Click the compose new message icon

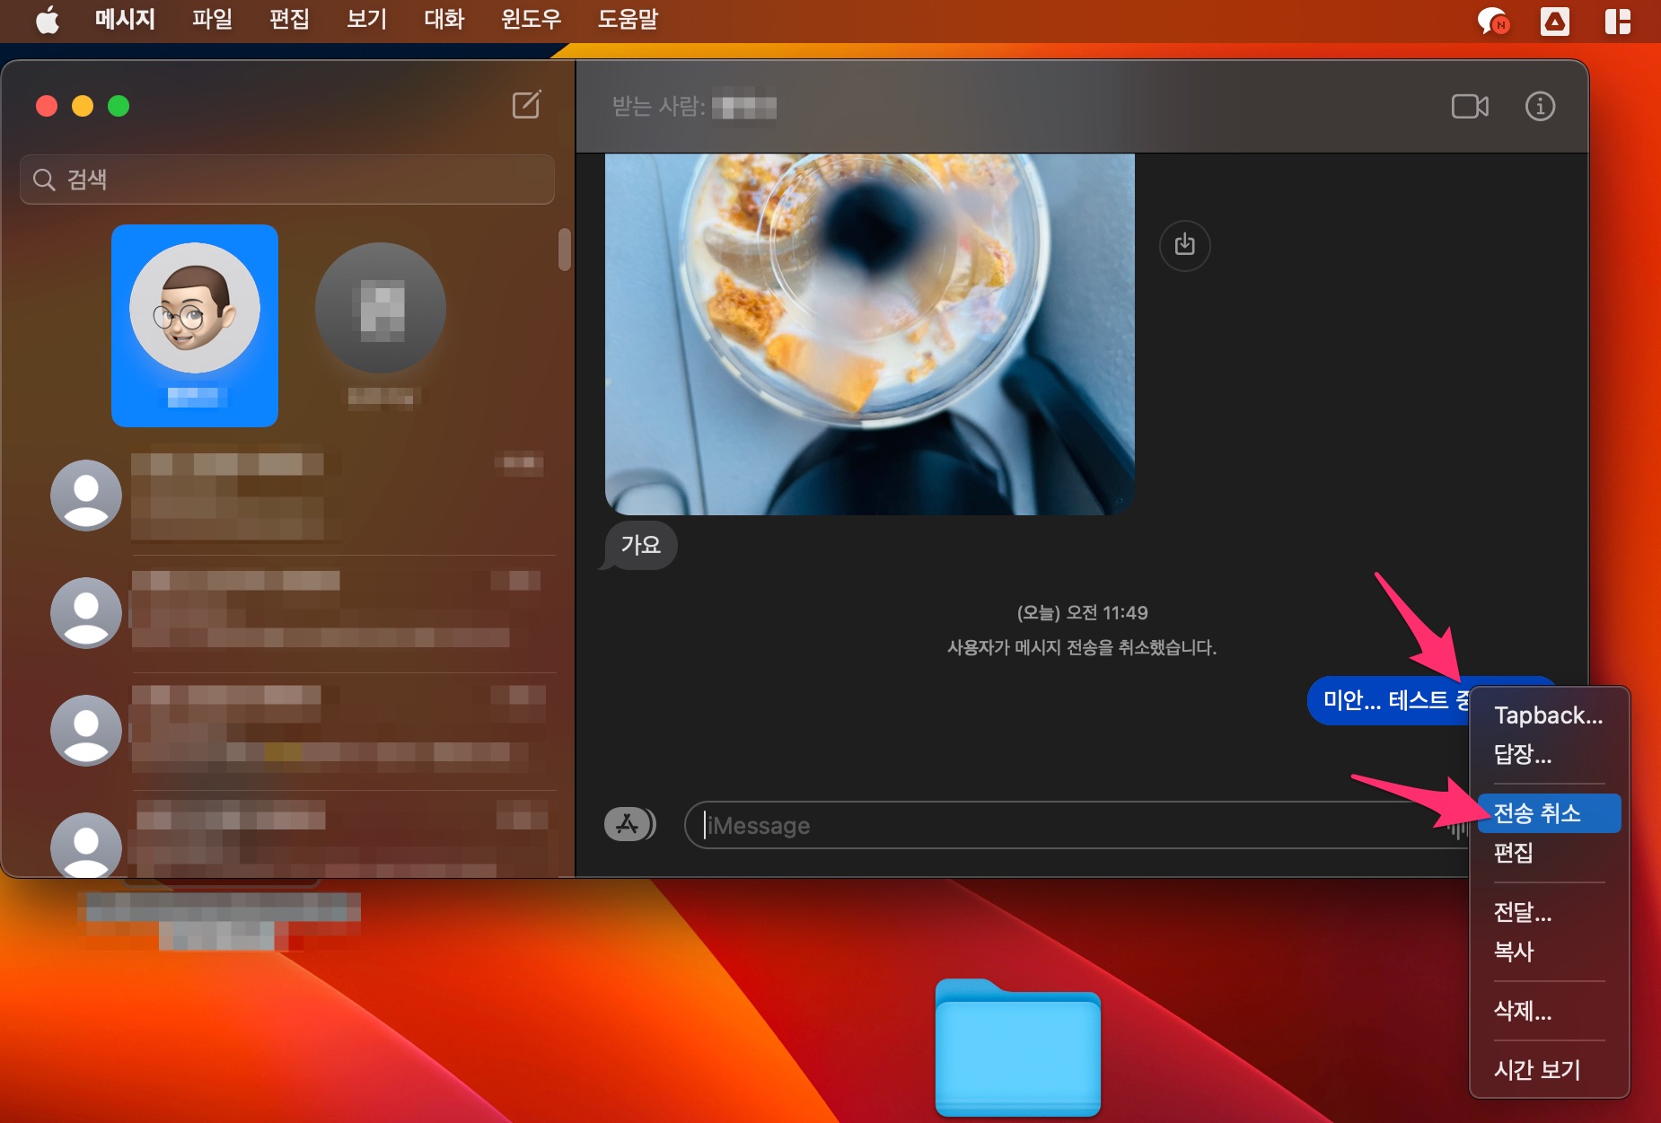tap(527, 105)
